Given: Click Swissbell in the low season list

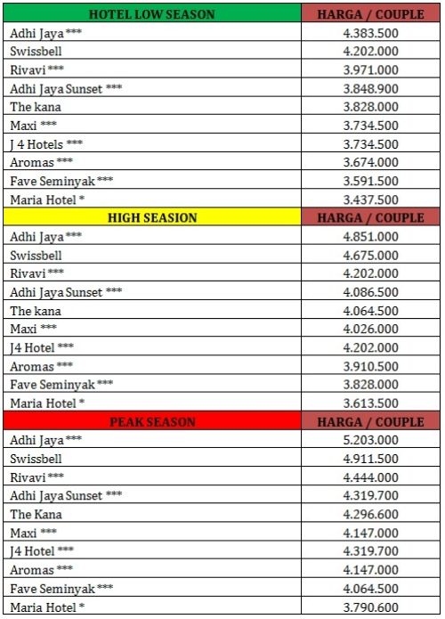Looking at the screenshot, I should pyautogui.click(x=36, y=52).
